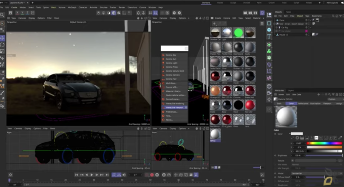Image resolution: width=344 pixels, height=187 pixels.
Task: Switch to the Layers tab
Action: (291, 91)
